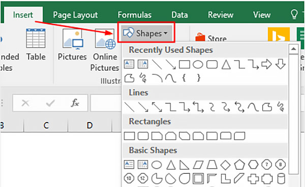Screen dimensions: 305x187
Task: Click the Insert Function fx icon
Action: pos(75,103)
